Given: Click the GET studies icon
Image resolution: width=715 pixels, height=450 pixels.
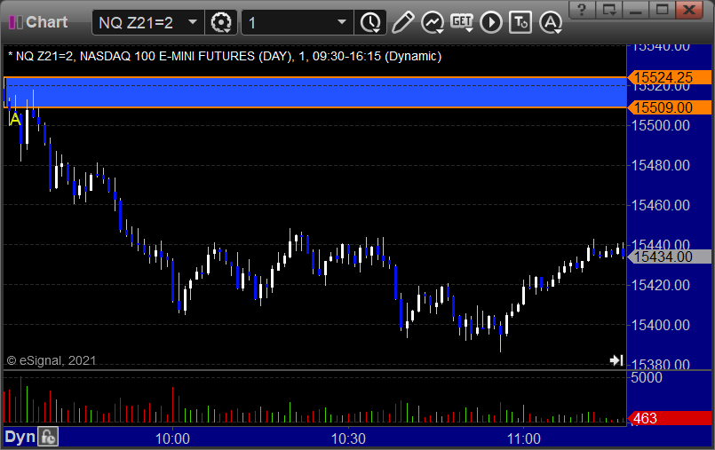Looking at the screenshot, I should 462,22.
